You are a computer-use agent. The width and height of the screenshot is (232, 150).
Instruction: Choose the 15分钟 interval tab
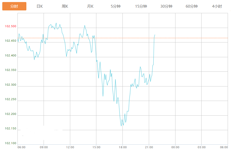coord(141,6)
